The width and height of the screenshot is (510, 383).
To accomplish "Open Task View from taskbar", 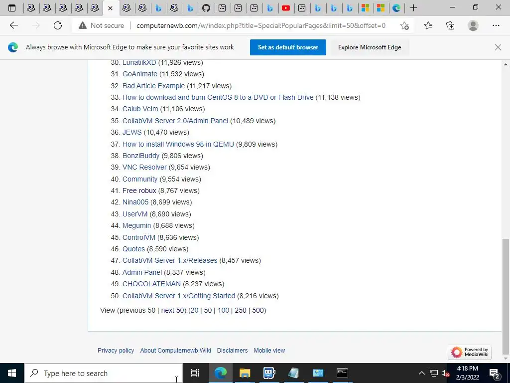I will [x=195, y=373].
